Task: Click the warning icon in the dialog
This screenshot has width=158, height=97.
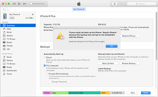Action: 60,36
